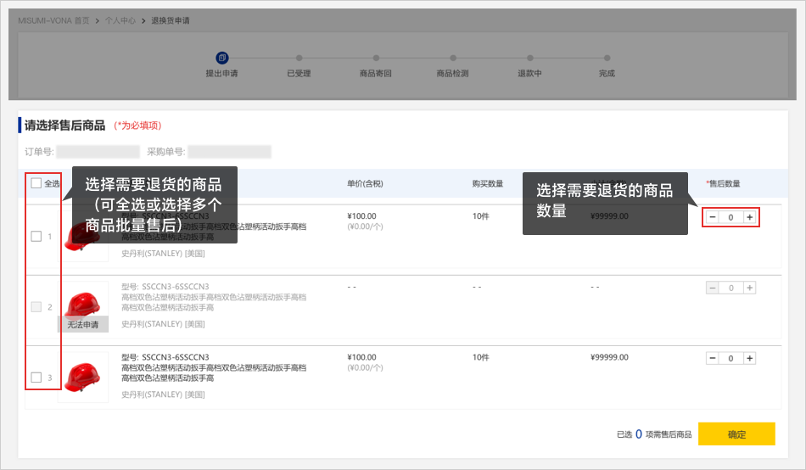Click the third product's red helmet thumbnail
The image size is (806, 470).
pos(82,375)
